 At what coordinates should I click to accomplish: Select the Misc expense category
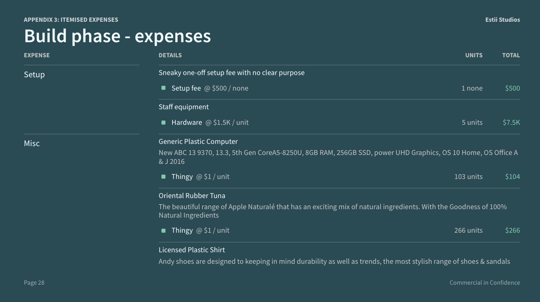(x=32, y=143)
